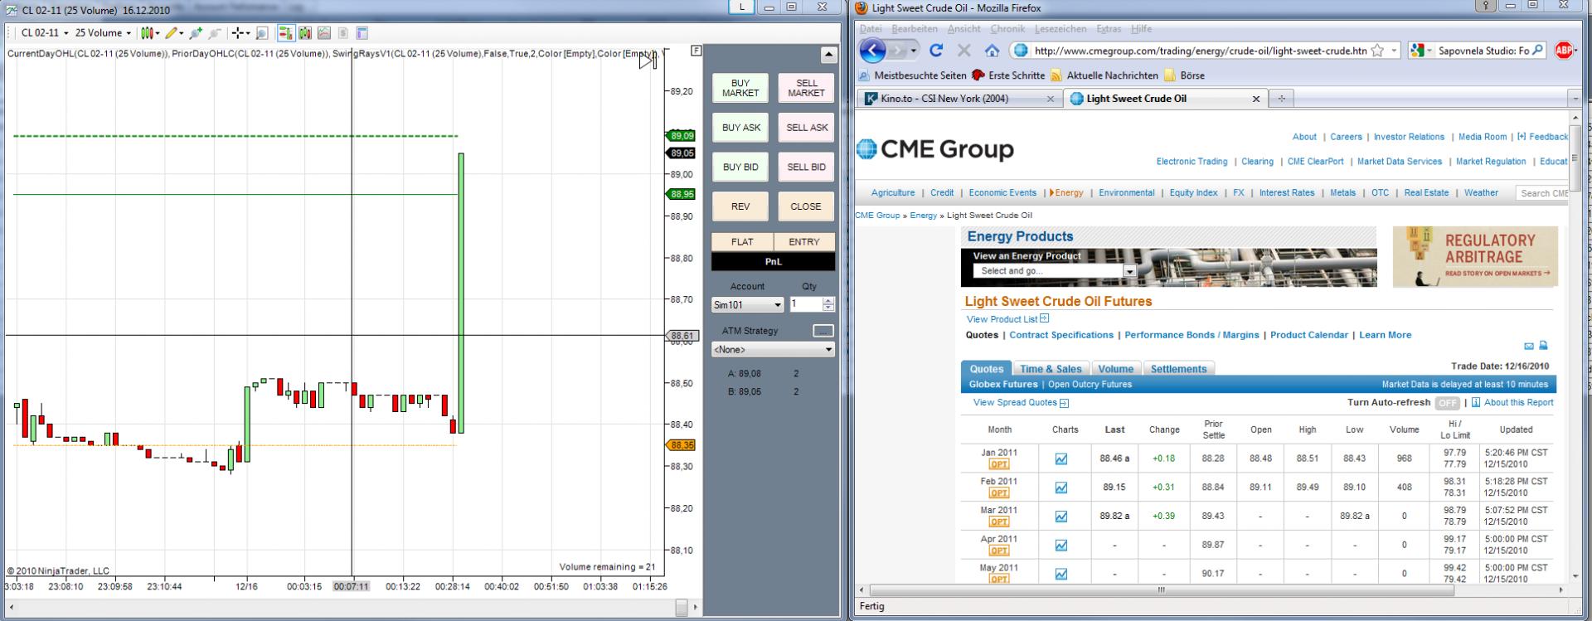The image size is (1592, 621).
Task: Open the list all tabs dropdown
Action: 1575,99
